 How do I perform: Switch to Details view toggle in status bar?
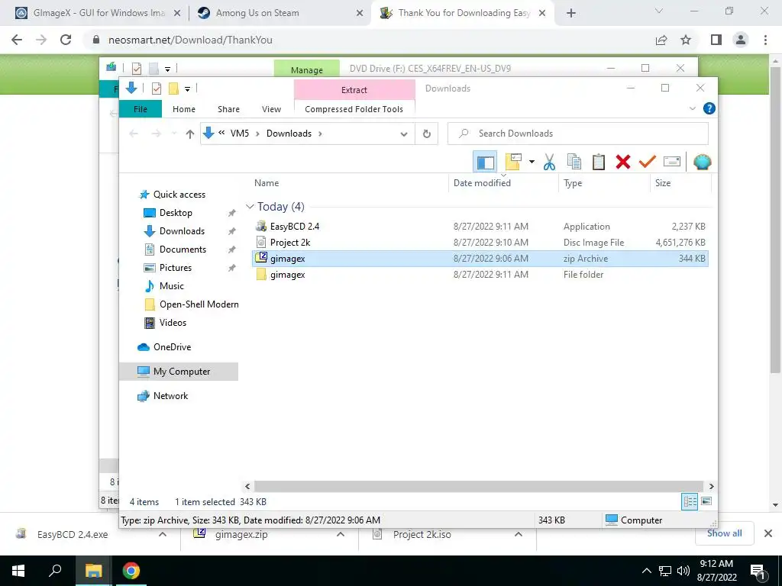point(690,501)
